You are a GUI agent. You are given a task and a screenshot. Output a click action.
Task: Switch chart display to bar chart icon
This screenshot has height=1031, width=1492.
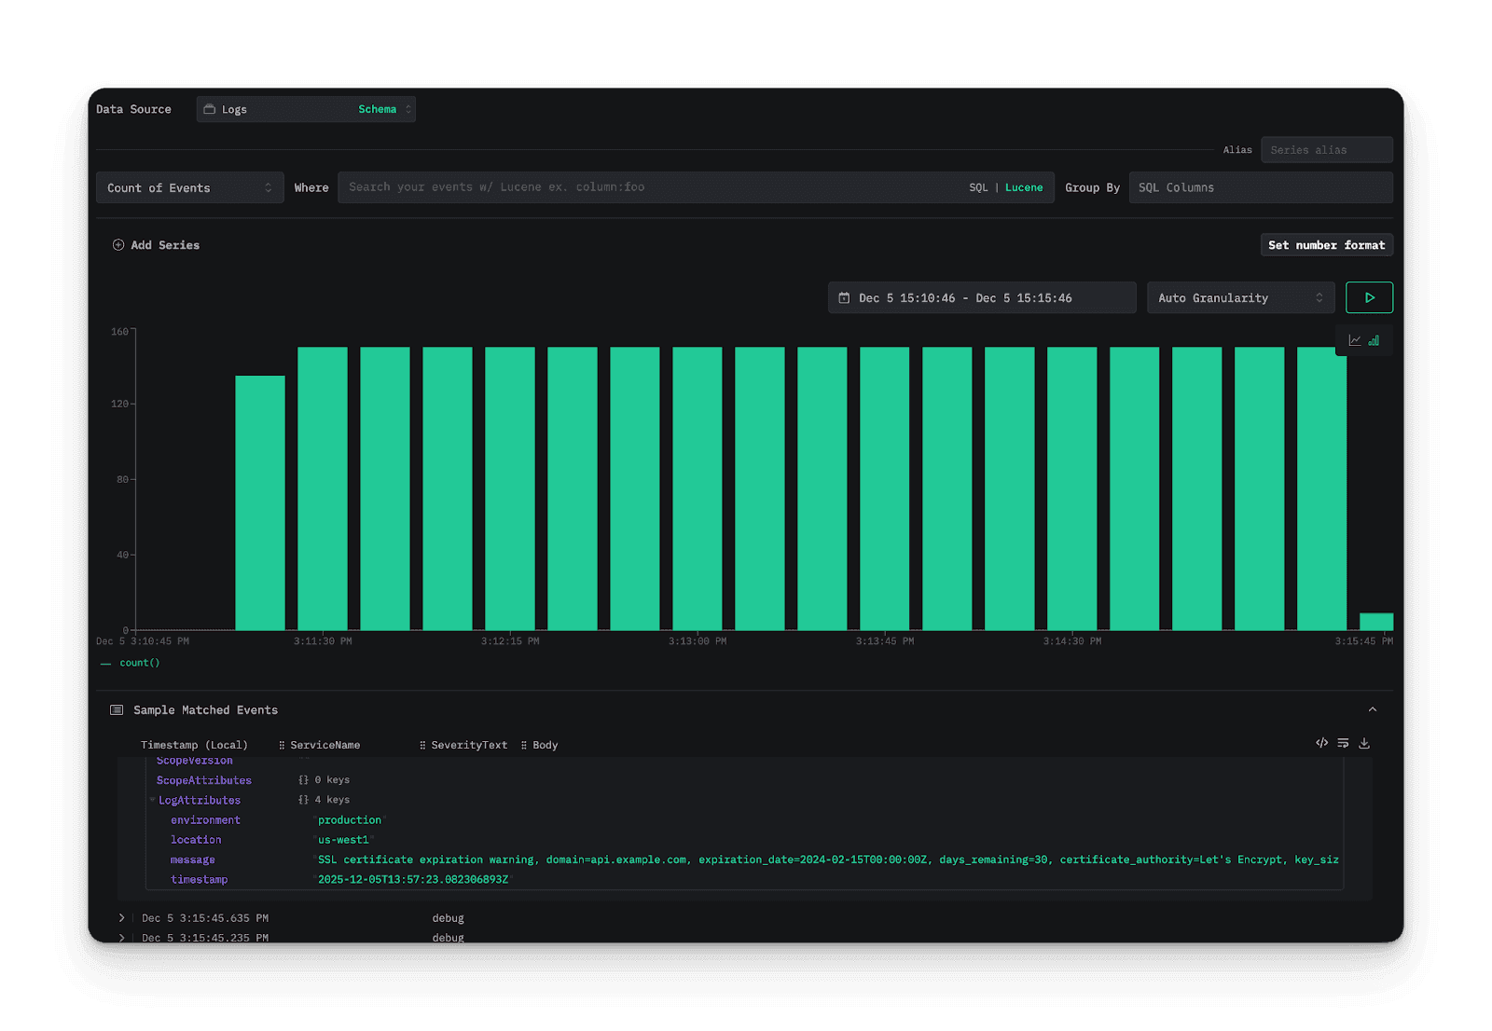pos(1374,340)
